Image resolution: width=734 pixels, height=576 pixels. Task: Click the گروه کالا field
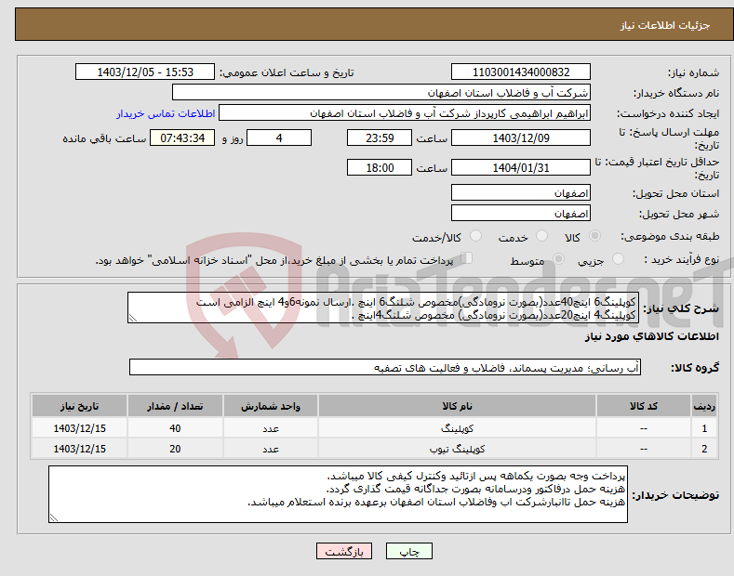(x=385, y=368)
